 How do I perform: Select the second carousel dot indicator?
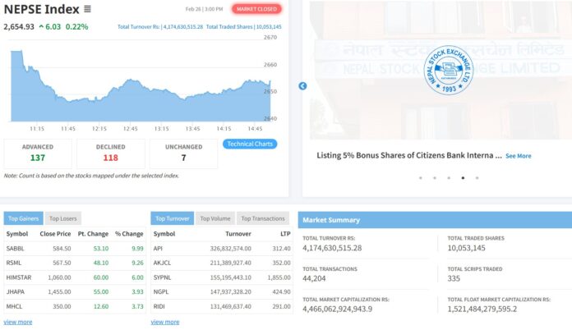click(434, 177)
